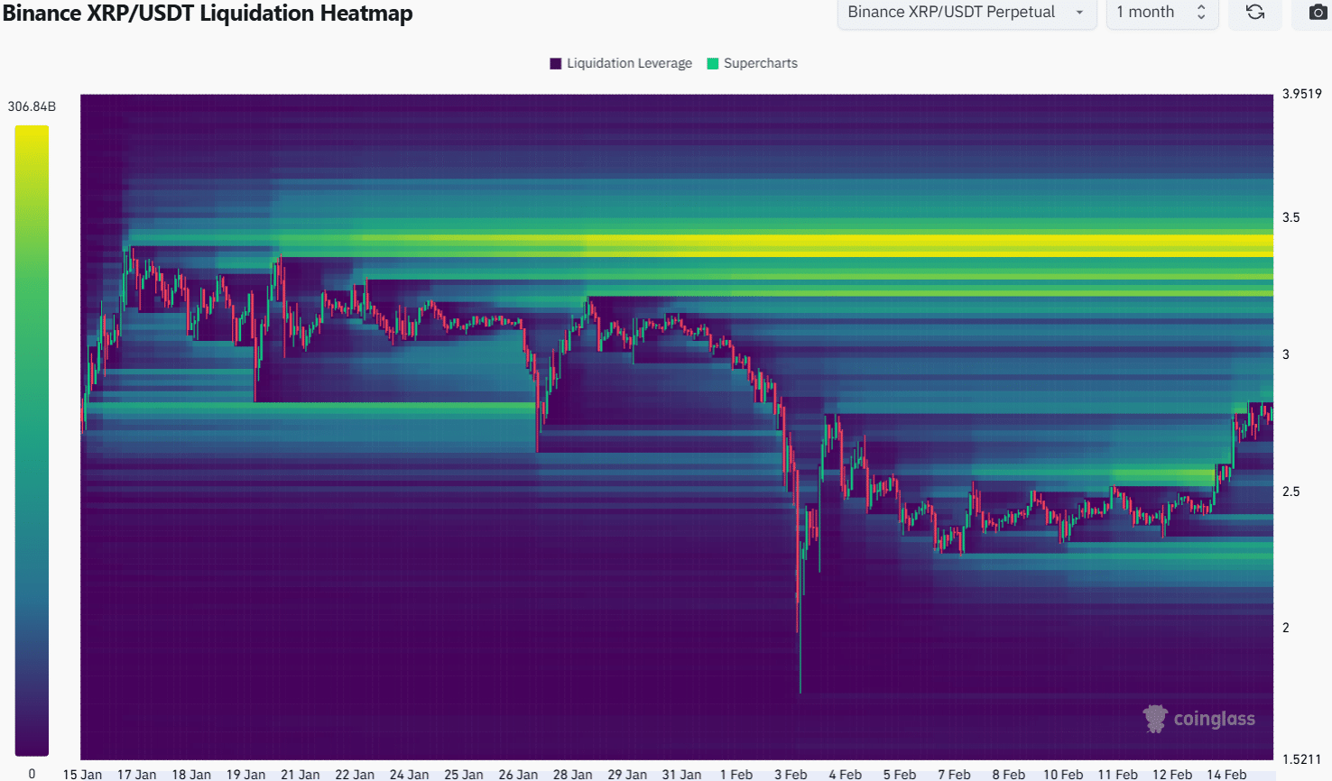Click the purple Liquidation Leverage legend swatch
This screenshot has width=1332, height=781.
tap(556, 63)
